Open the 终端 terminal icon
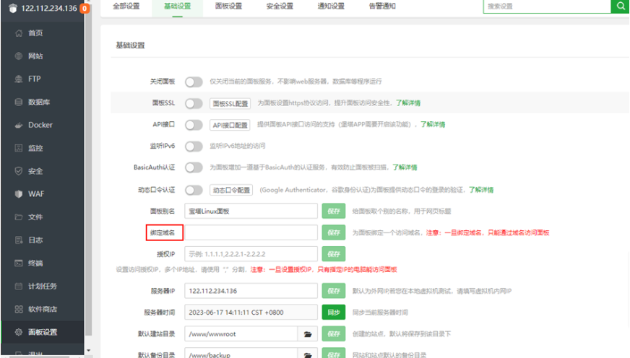The image size is (630, 358). click(19, 263)
